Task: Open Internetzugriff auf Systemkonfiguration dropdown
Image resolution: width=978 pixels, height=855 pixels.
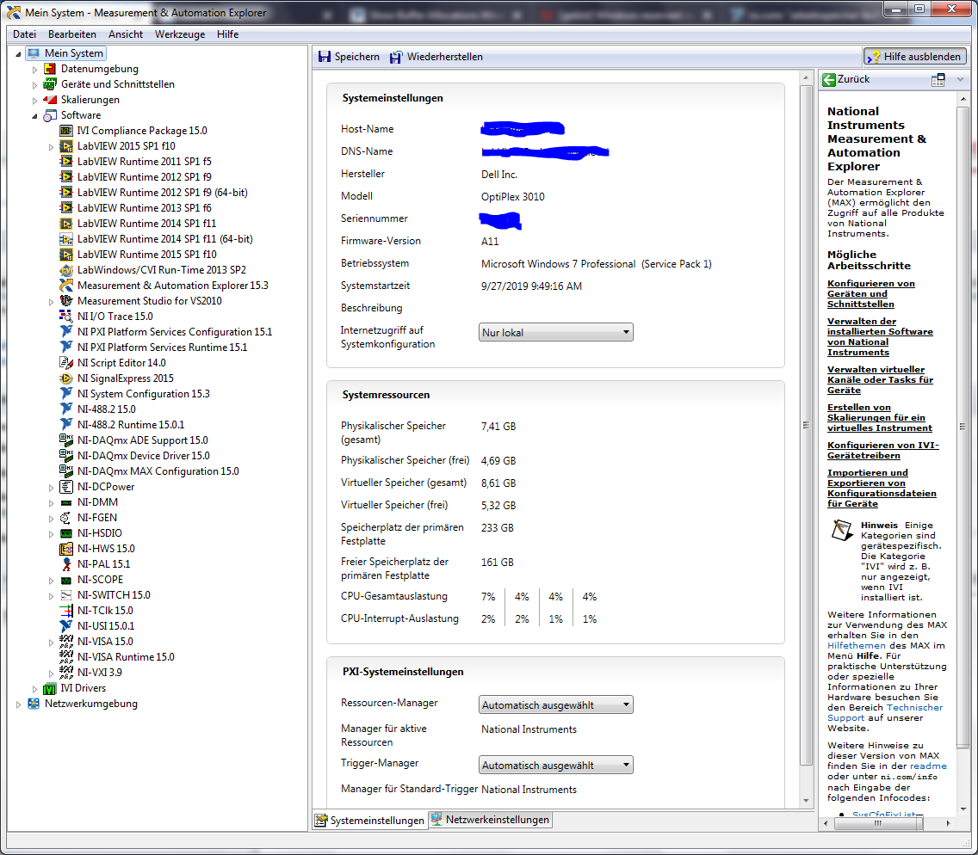Action: (556, 332)
